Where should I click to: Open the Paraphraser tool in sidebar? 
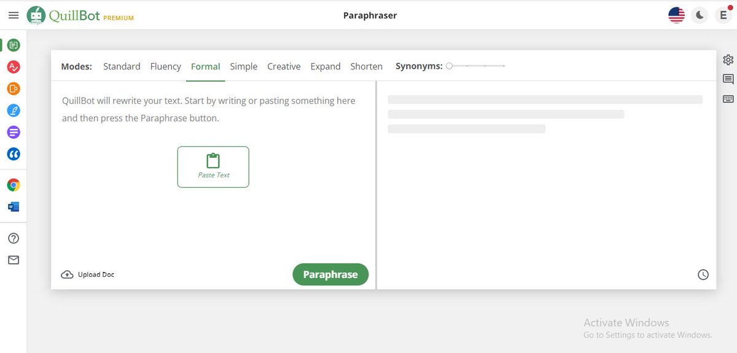tap(14, 45)
